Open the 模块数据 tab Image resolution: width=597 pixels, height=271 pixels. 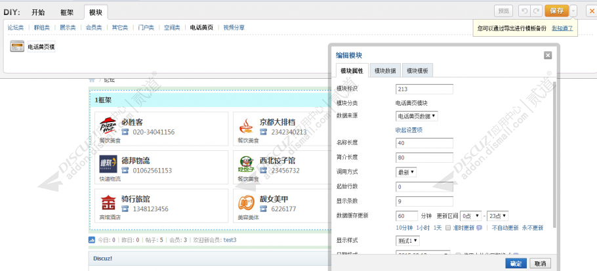(385, 71)
